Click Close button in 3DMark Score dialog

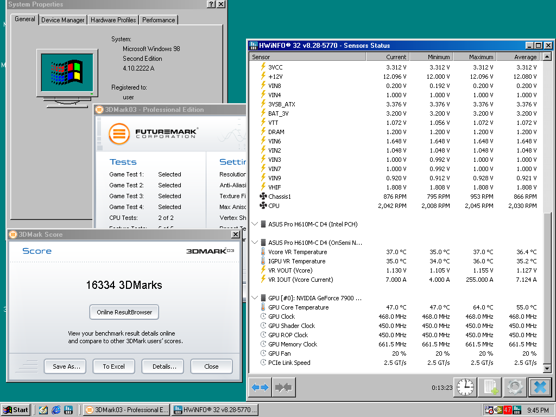[x=211, y=367]
